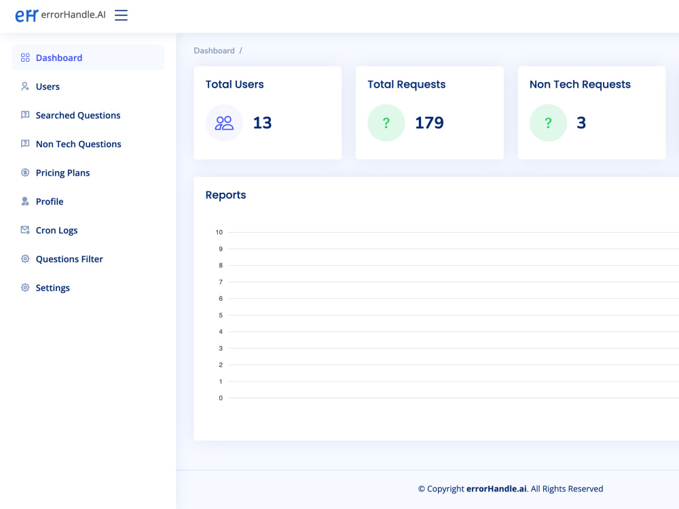Open Questions Filter page

coord(88,259)
